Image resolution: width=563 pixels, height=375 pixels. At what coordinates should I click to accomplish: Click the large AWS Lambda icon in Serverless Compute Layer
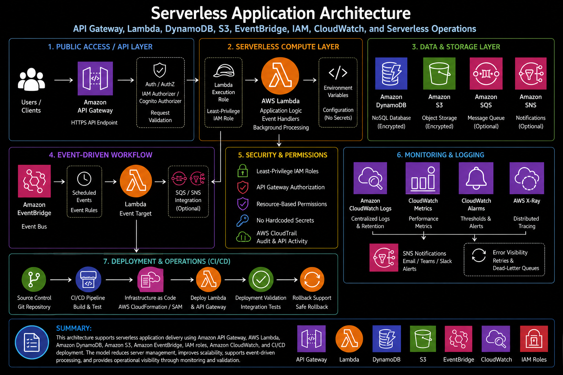[280, 77]
